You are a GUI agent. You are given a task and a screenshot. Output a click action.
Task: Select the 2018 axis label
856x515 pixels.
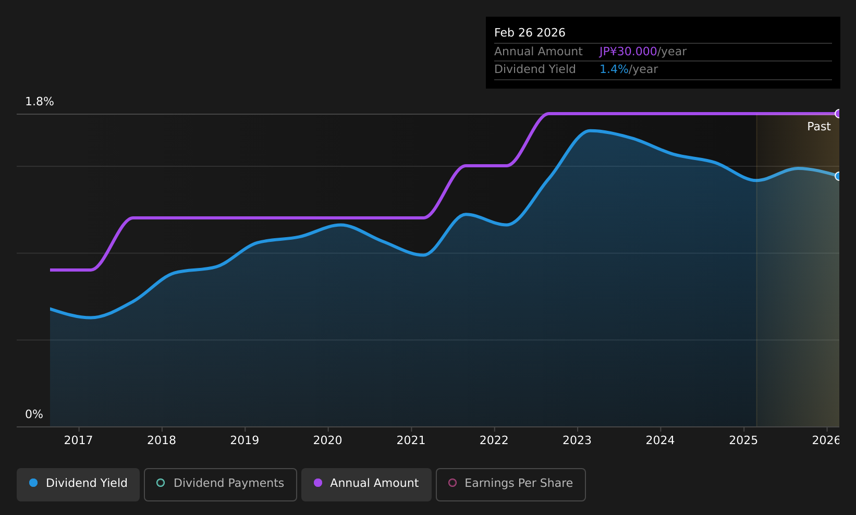(162, 440)
